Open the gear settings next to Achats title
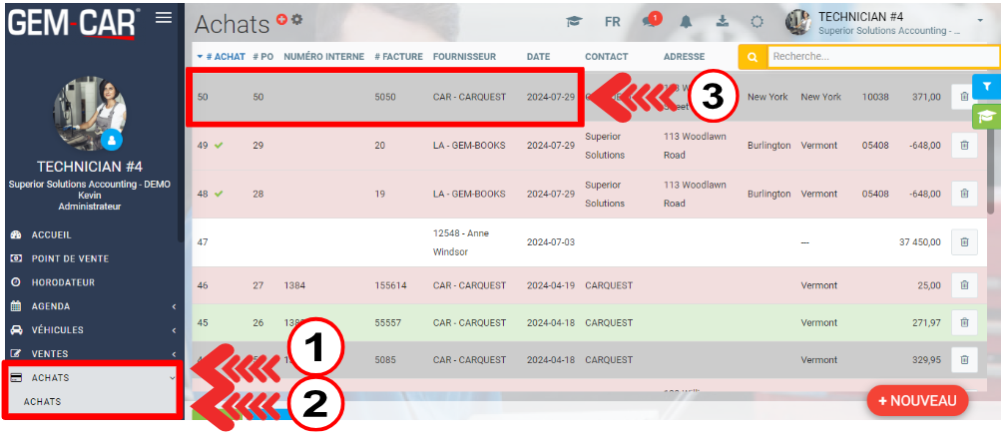 tap(296, 20)
